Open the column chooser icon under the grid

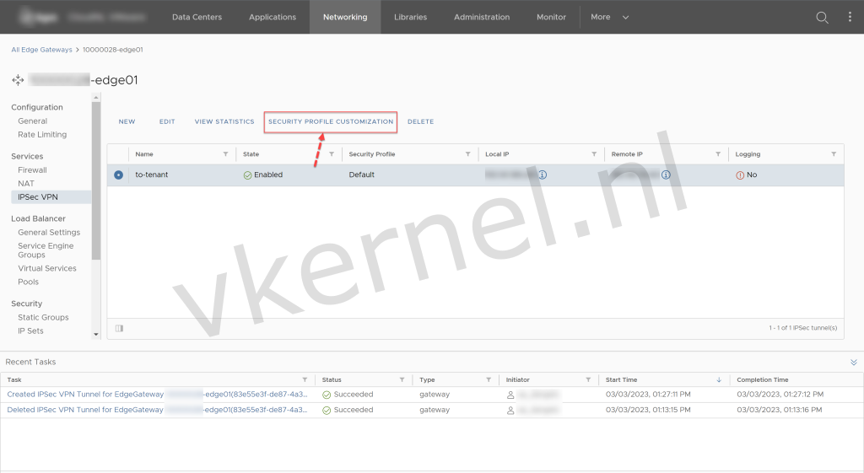click(119, 328)
